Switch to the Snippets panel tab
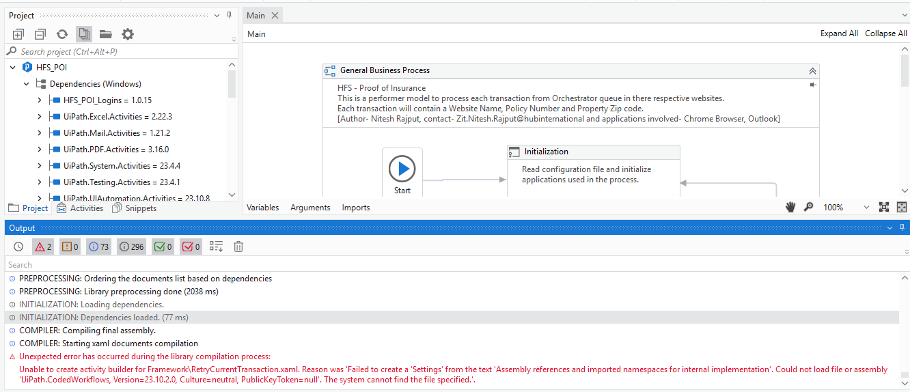 [x=134, y=208]
